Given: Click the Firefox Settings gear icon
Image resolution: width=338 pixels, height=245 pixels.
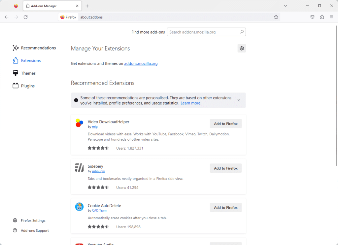Looking at the screenshot, I should [x=15, y=220].
